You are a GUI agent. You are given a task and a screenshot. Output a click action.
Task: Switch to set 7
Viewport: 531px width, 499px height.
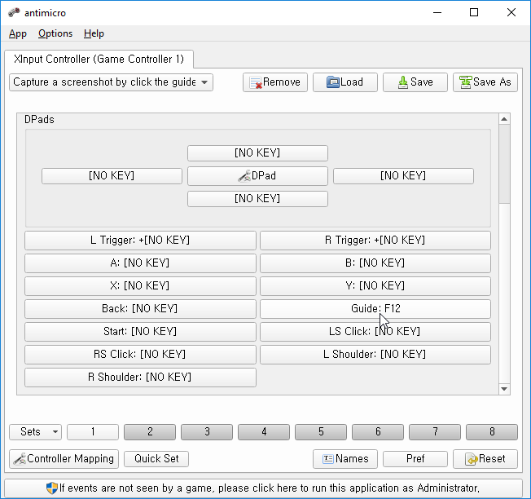click(x=435, y=432)
